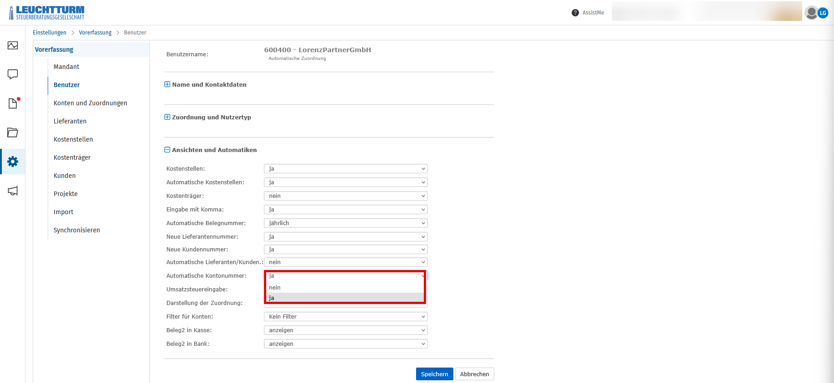Open Import menu item

63,212
